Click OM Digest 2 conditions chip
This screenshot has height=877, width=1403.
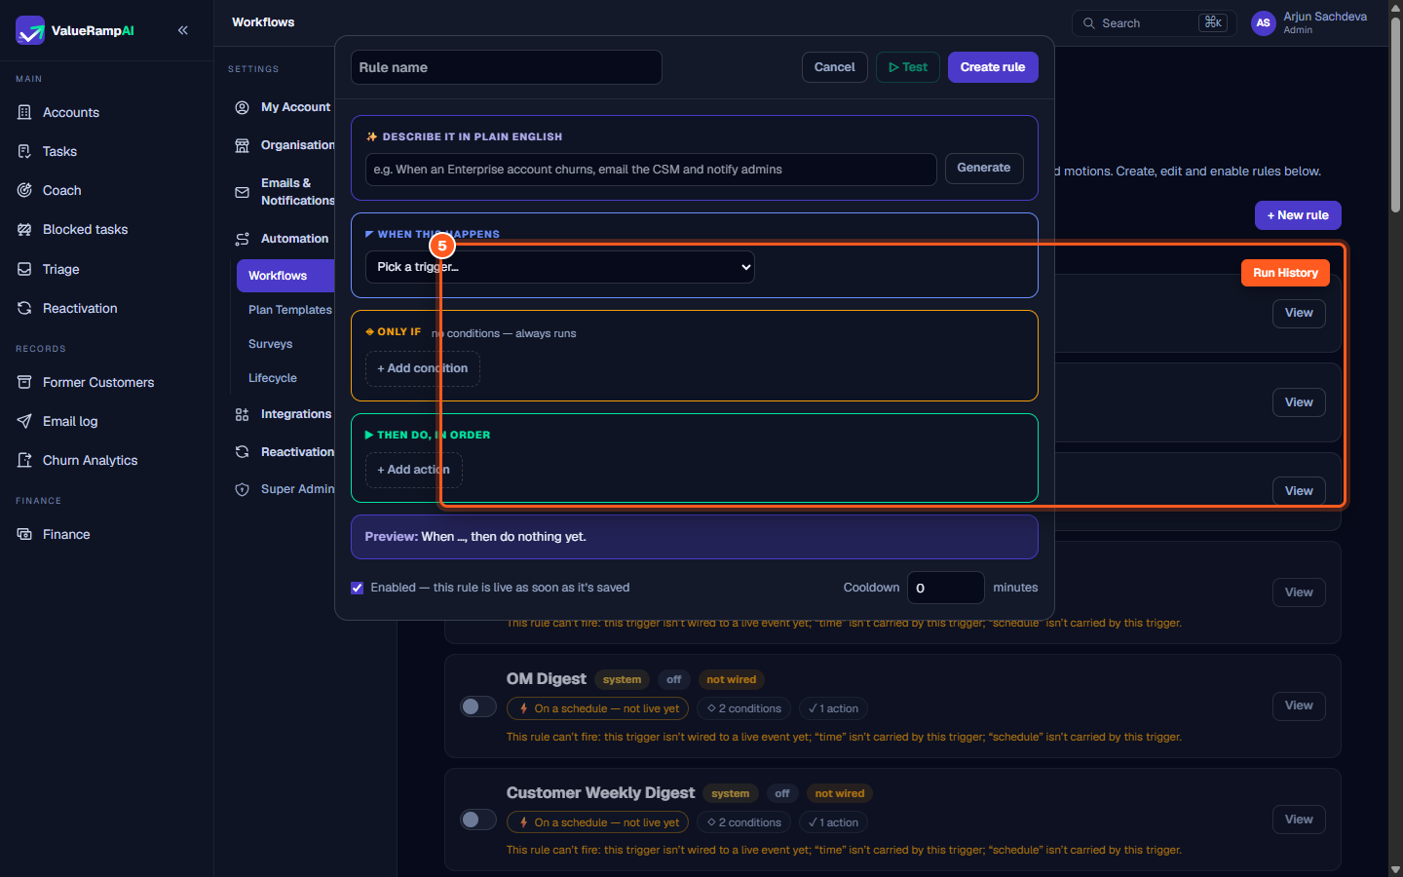(744, 708)
